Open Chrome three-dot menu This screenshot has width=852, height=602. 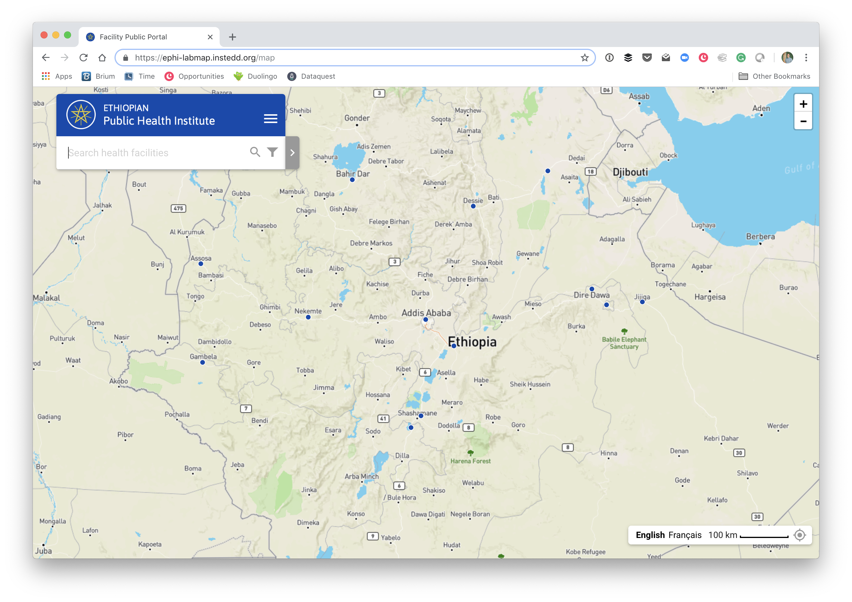pyautogui.click(x=806, y=58)
